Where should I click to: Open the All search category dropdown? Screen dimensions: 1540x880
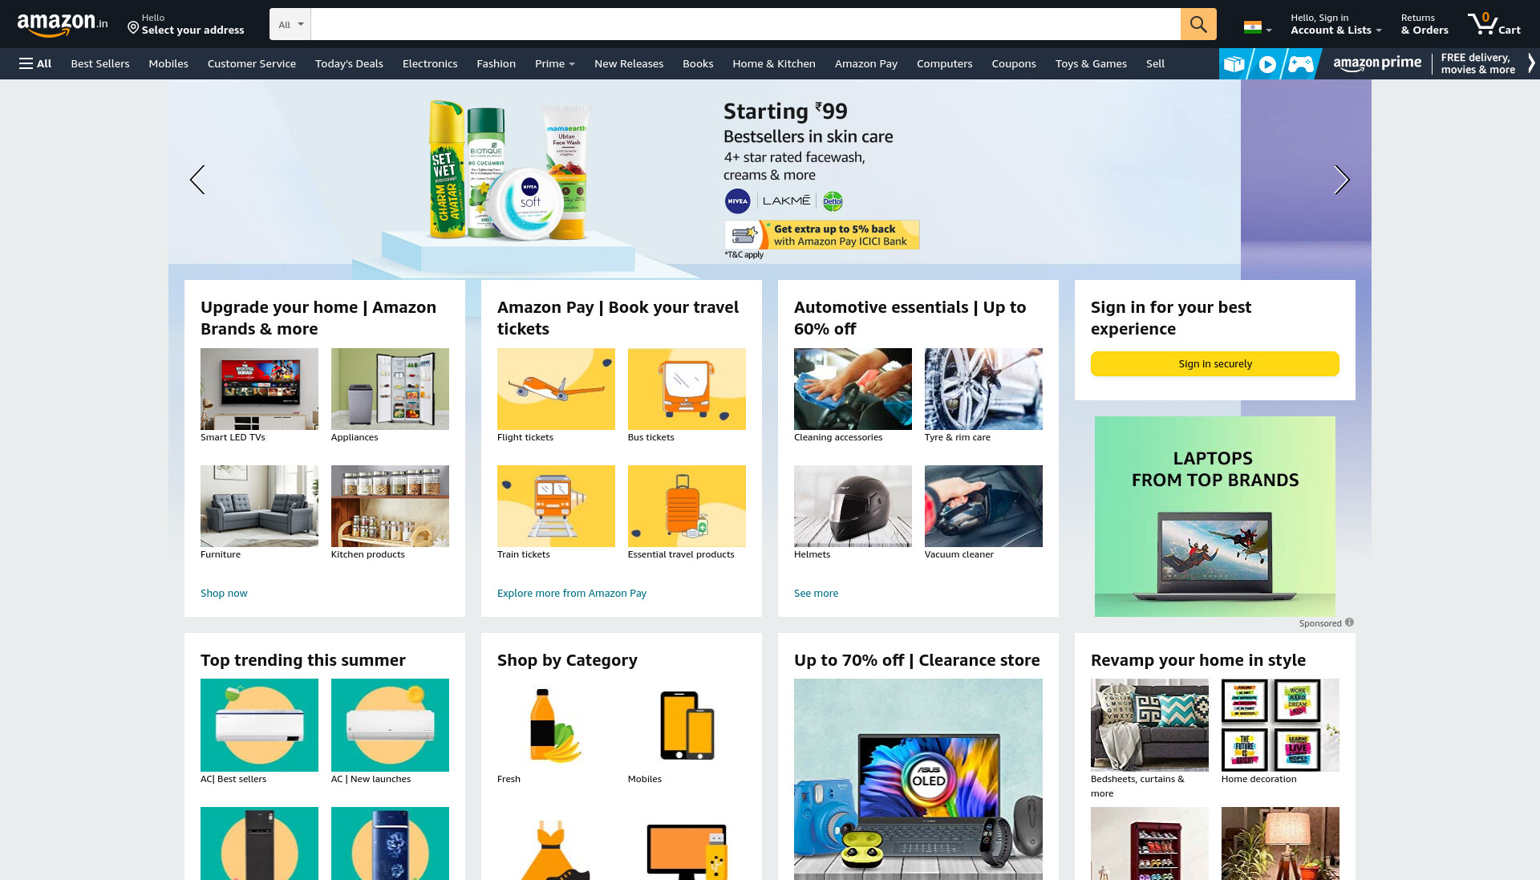[290, 24]
